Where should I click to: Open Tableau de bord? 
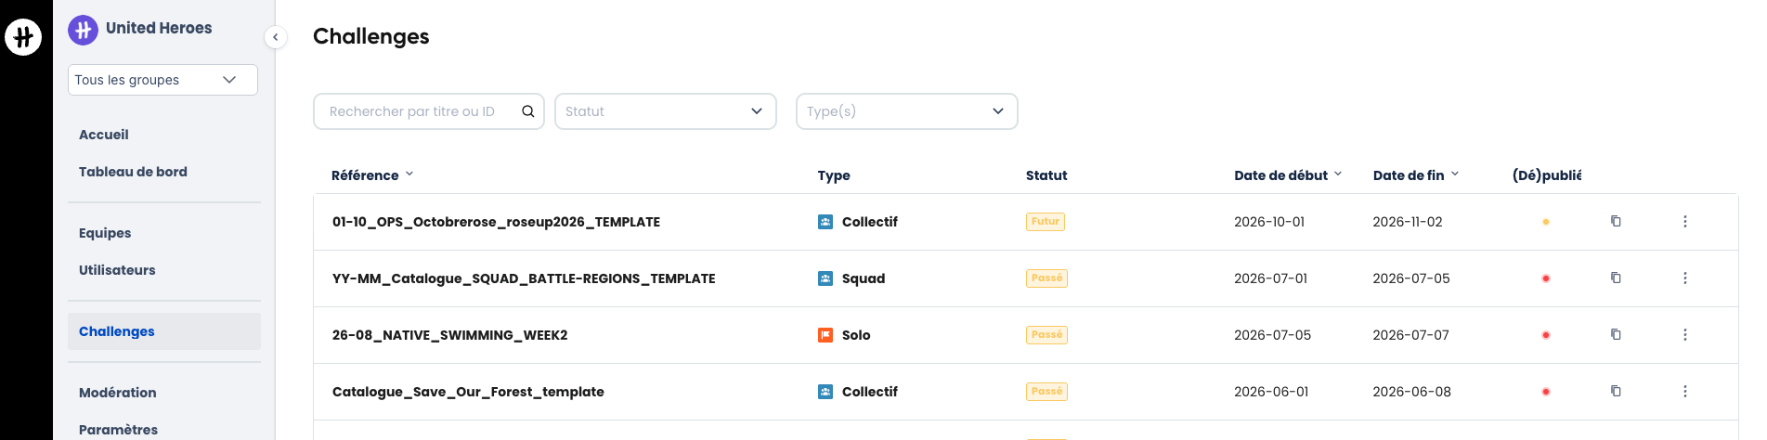[133, 172]
